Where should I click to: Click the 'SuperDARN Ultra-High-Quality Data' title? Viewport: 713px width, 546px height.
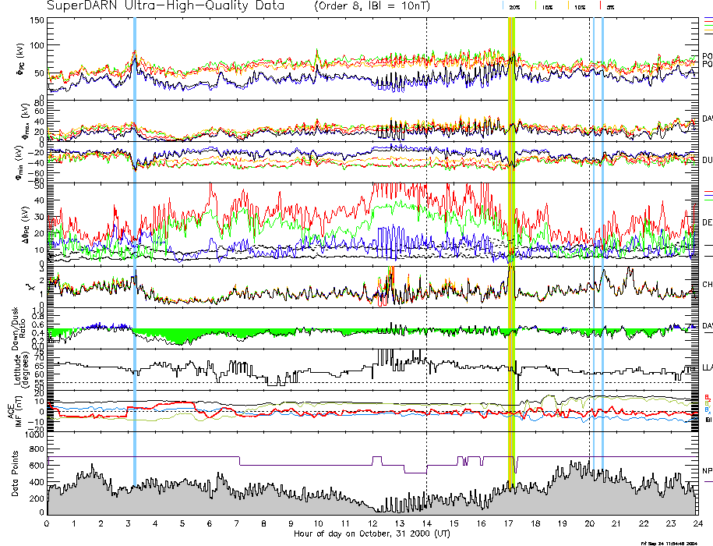[x=165, y=5]
